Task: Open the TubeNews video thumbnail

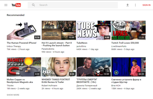Action: (94, 30)
